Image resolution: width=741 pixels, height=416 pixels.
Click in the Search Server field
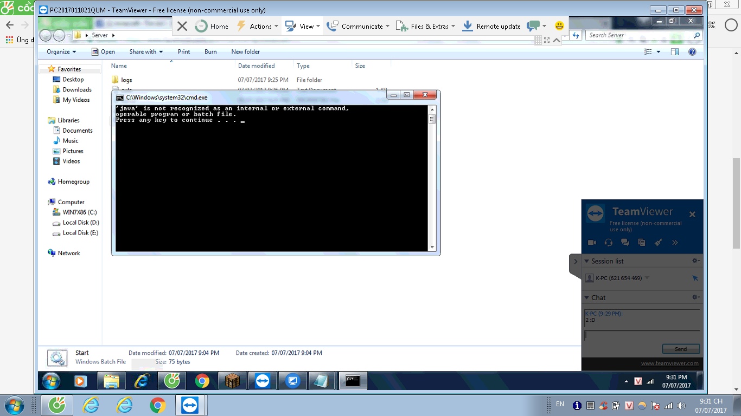(x=640, y=35)
